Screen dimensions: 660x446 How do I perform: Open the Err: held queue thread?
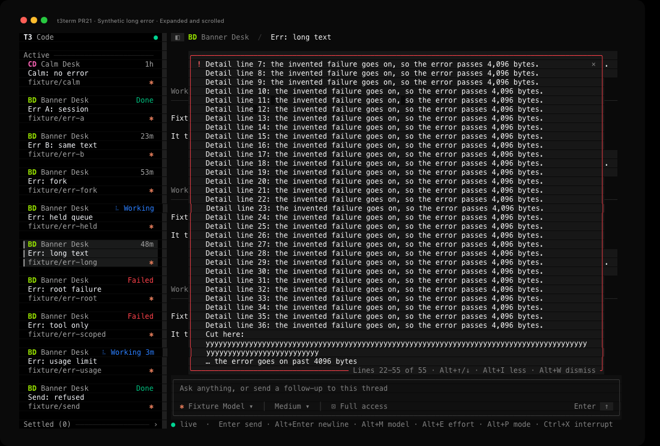coord(90,217)
